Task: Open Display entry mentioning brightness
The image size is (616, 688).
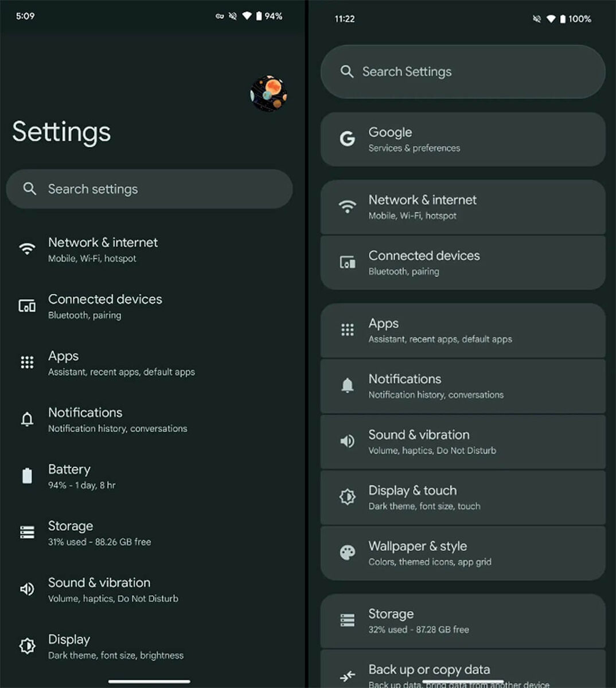Action: click(x=149, y=646)
